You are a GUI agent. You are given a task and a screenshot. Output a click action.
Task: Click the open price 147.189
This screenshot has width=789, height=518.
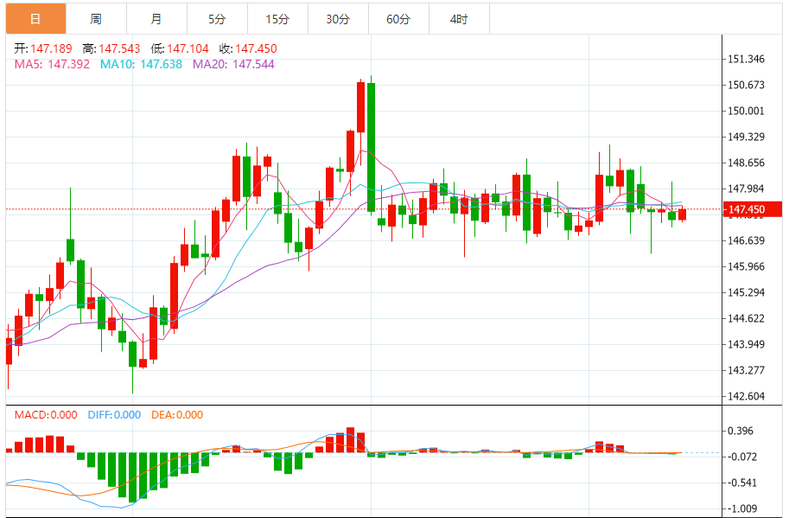point(51,48)
